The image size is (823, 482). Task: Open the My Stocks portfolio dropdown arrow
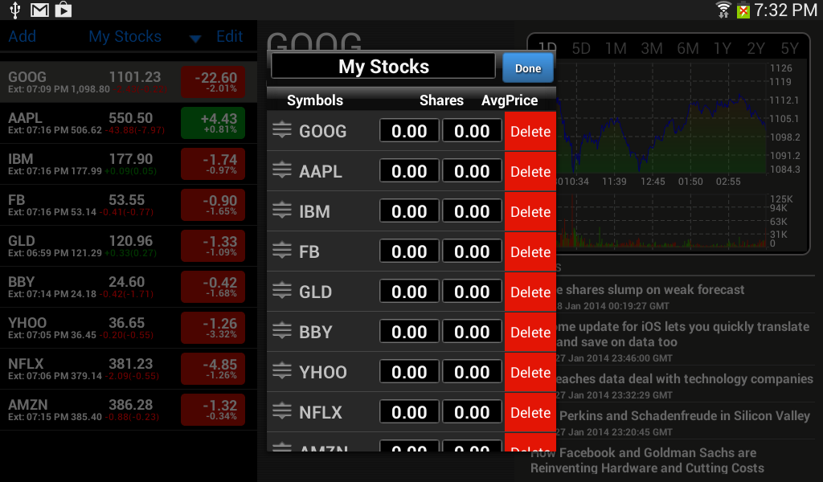pyautogui.click(x=195, y=39)
